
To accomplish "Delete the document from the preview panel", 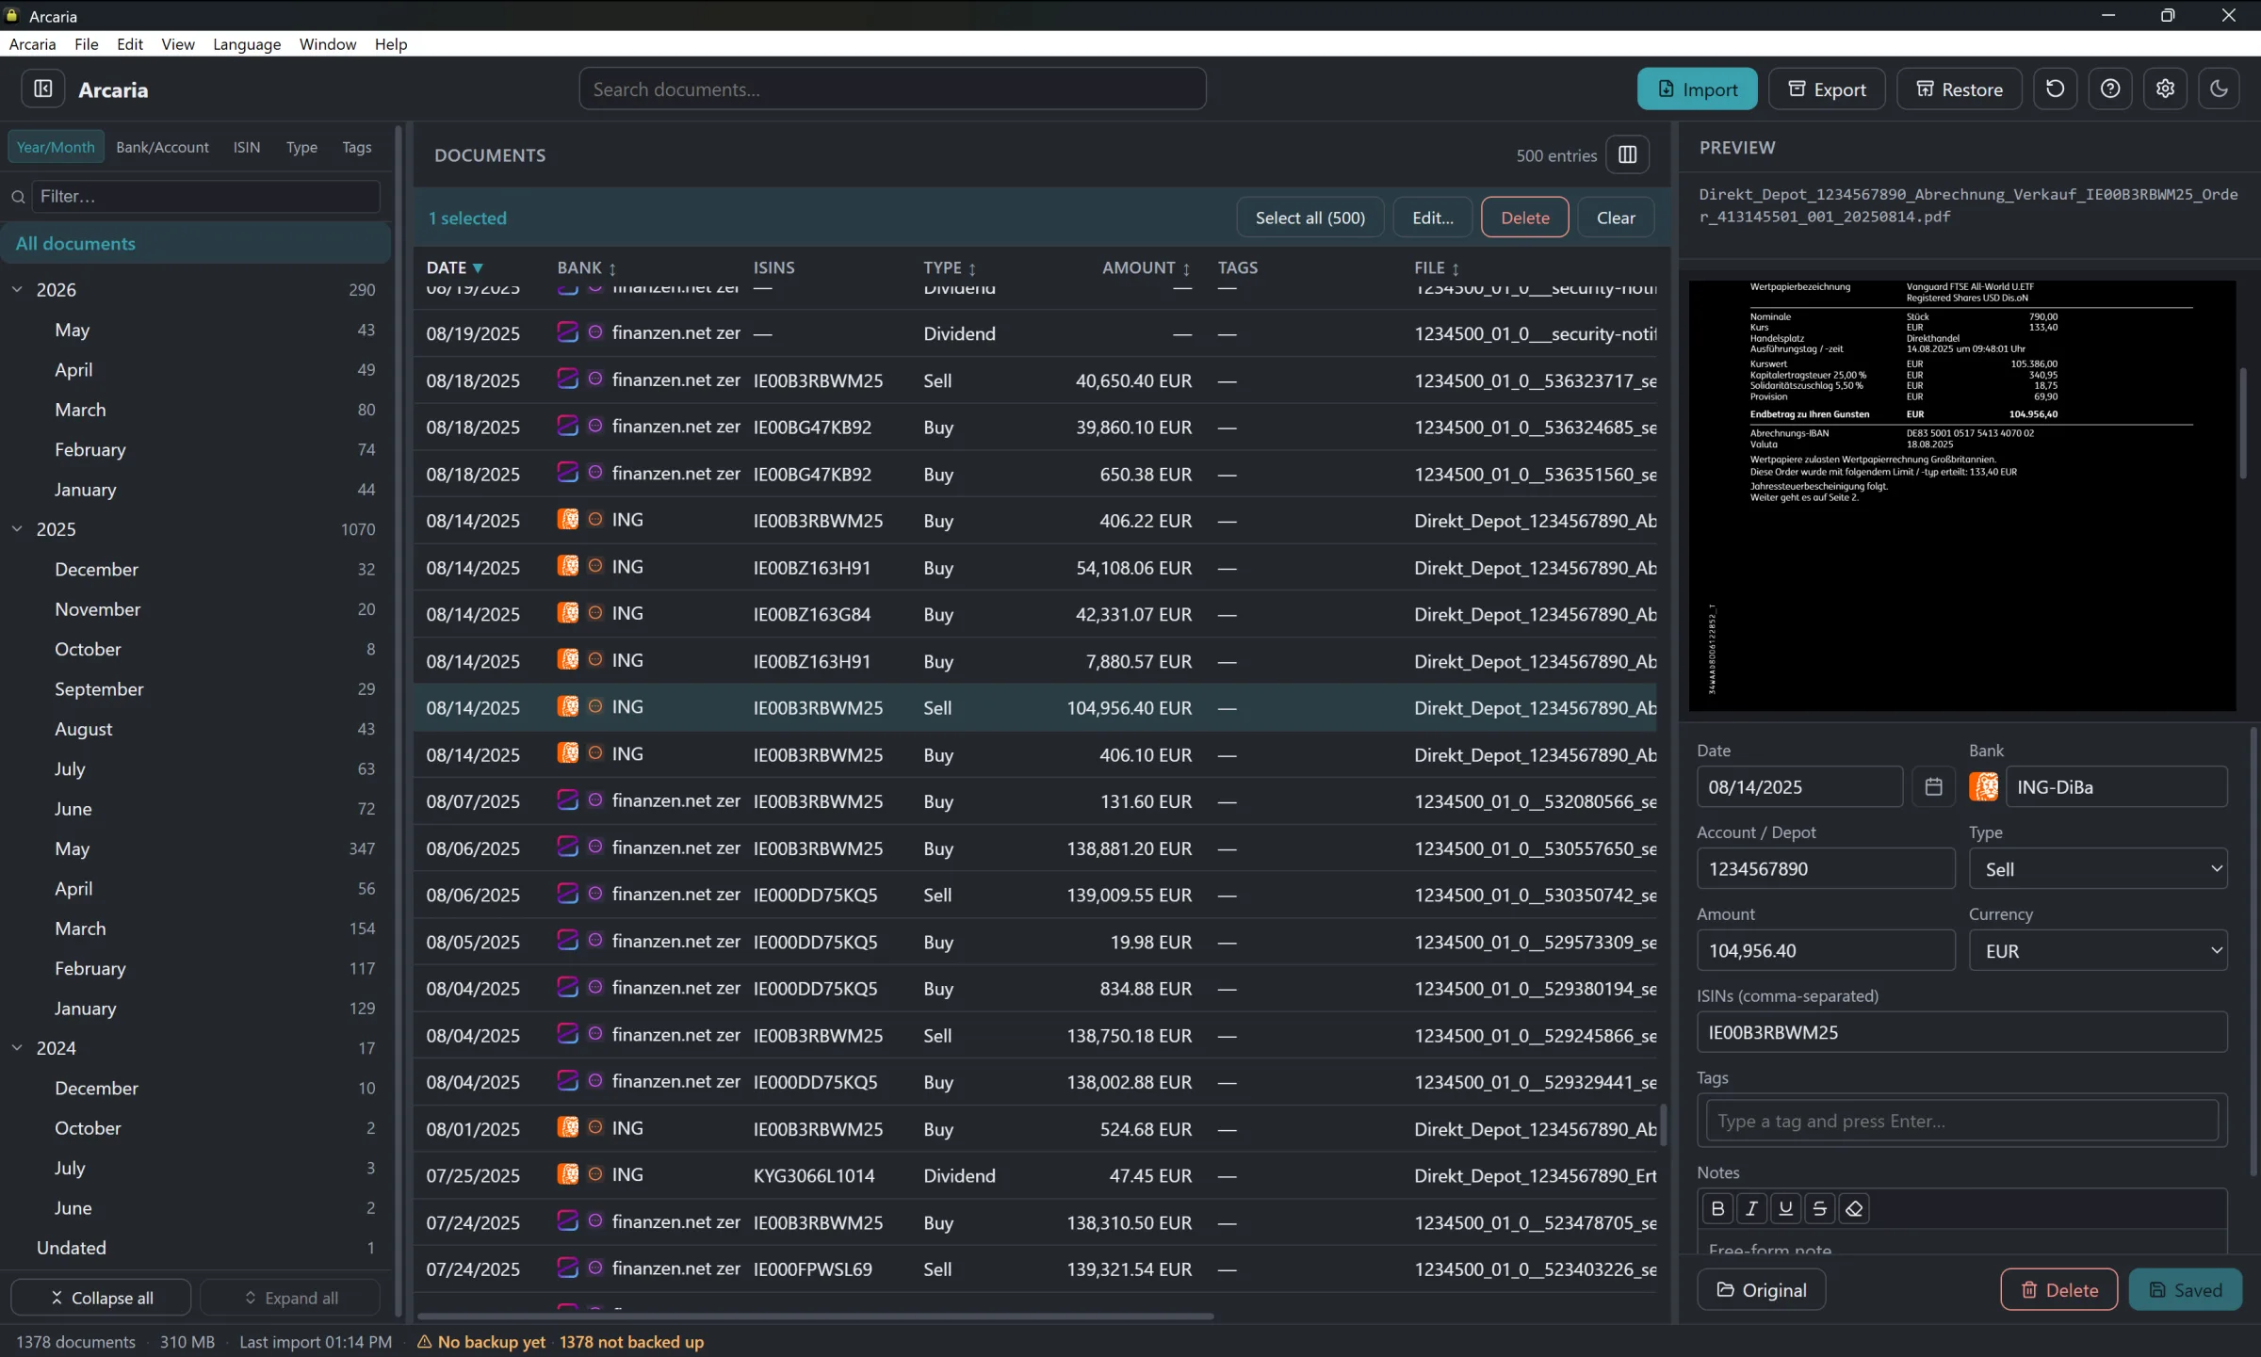I will (2058, 1290).
